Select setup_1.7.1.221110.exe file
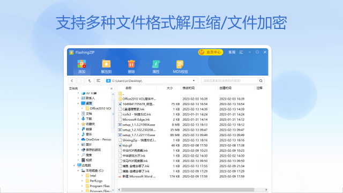The height and width of the screenshot is (193, 343). (x=139, y=135)
